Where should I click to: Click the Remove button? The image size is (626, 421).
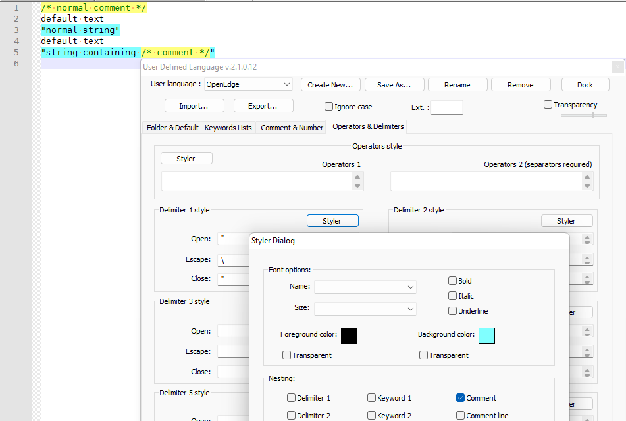click(x=520, y=85)
